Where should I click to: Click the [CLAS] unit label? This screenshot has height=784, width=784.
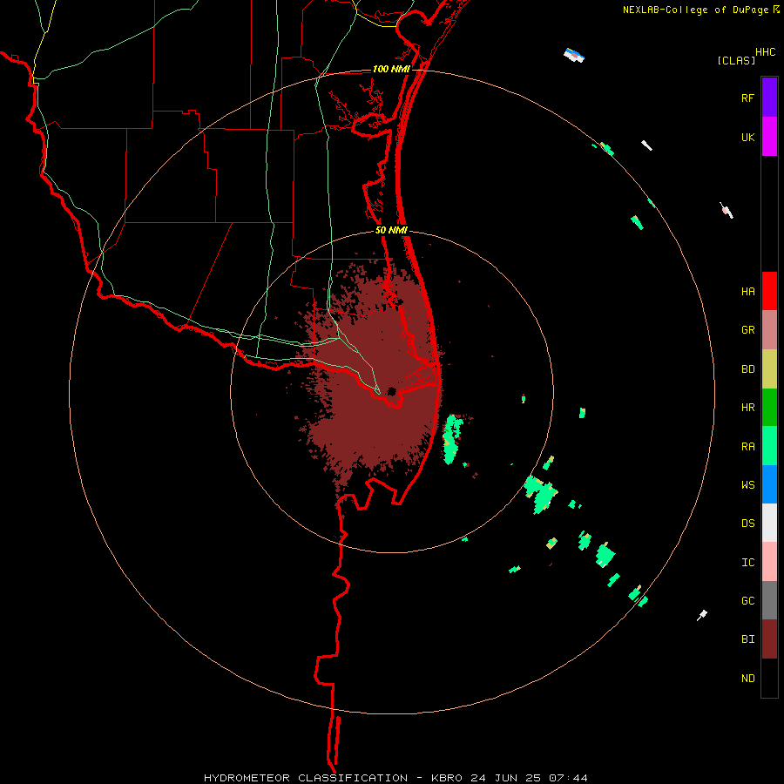pyautogui.click(x=736, y=60)
